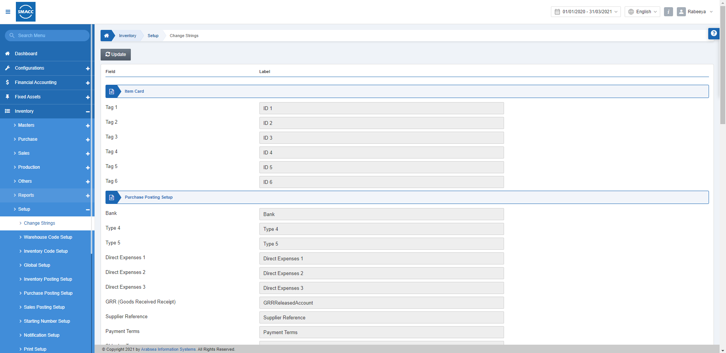The height and width of the screenshot is (353, 726).
Task: Click the user avatar icon
Action: 681,12
